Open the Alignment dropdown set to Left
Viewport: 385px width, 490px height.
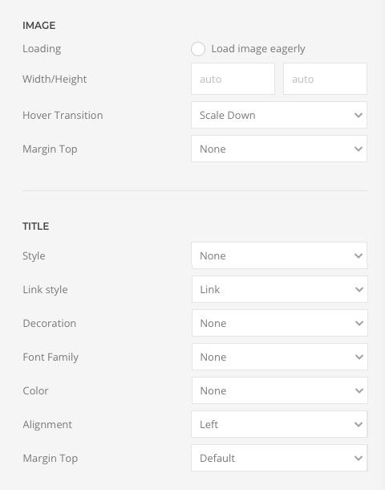(279, 424)
